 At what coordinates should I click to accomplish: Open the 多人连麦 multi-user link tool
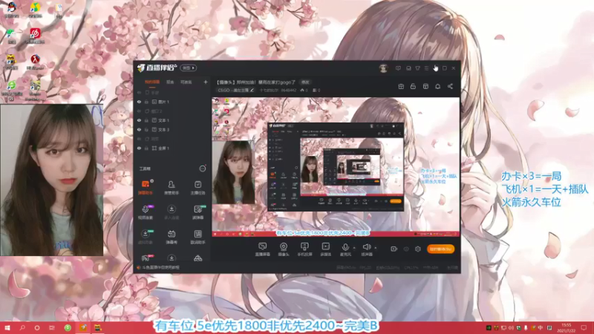coord(172,212)
